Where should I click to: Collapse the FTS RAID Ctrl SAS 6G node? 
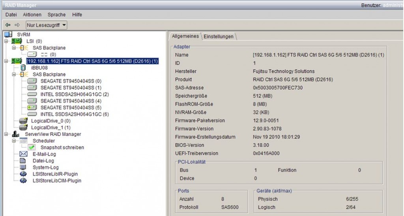[x=6, y=61]
